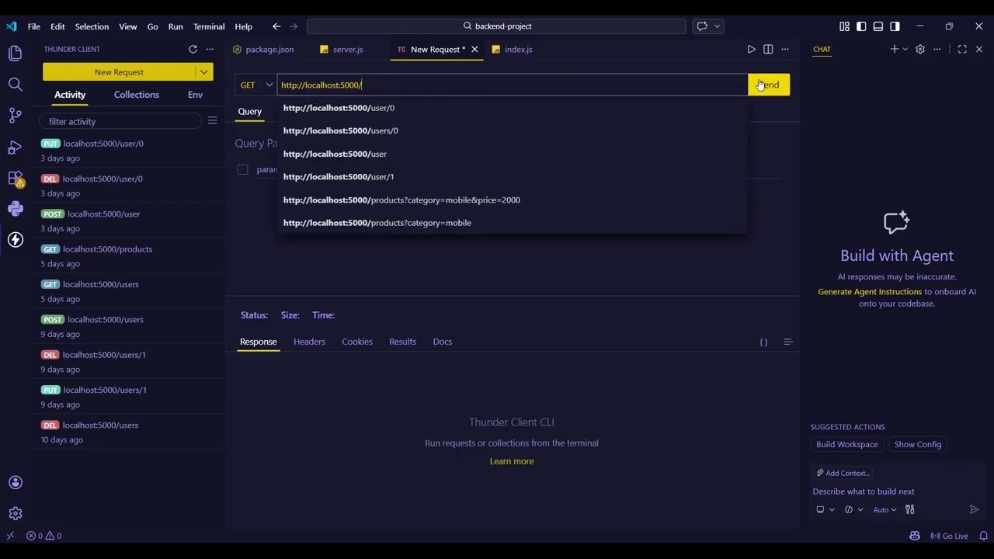Open the Manage gear in activity bar
This screenshot has height=559, width=994.
pyautogui.click(x=15, y=513)
